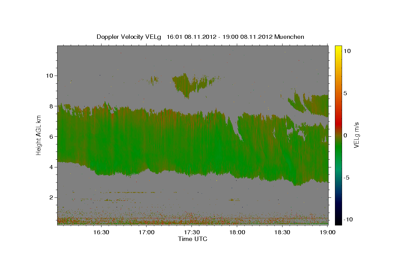Viewport: 406px width, 270px height.
Task: Click the 18:30 time tick label
Action: (x=283, y=233)
